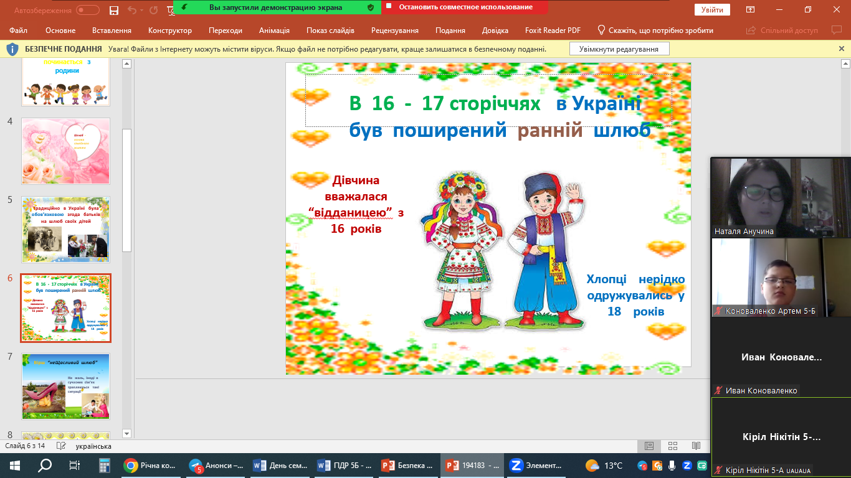This screenshot has height=478, width=851.
Task: Select slide 5 thumbnail about згода батьків
Action: pyautogui.click(x=66, y=230)
